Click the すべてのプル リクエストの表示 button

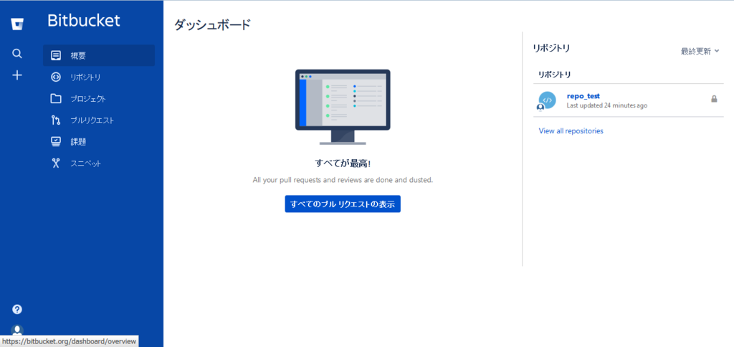[343, 204]
